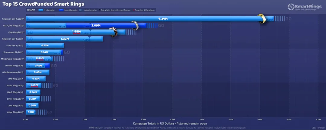
Task: Click the SmartRings brand name text
Action: coord(308,6)
